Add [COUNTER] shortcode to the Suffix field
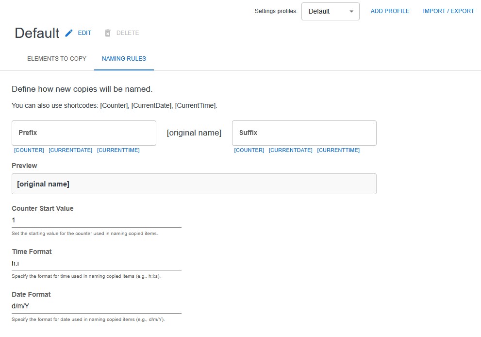The height and width of the screenshot is (337, 481). (x=249, y=150)
